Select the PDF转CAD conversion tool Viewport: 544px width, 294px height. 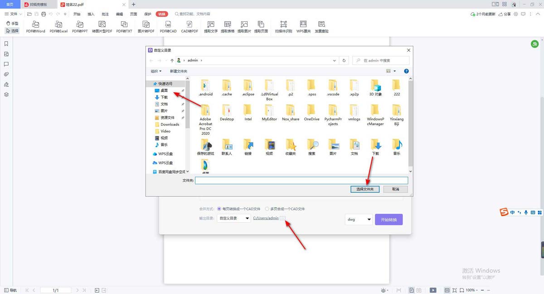tap(168, 27)
